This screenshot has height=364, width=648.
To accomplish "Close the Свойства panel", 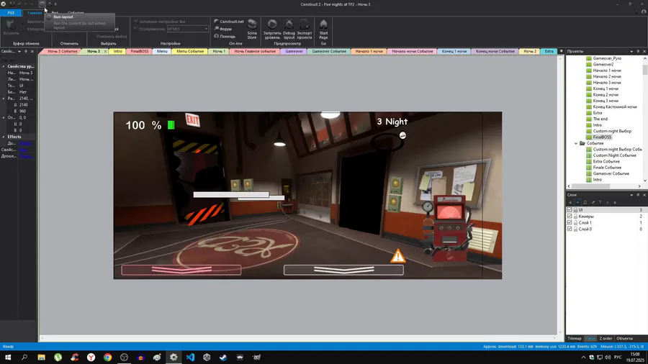I will click(x=32, y=51).
